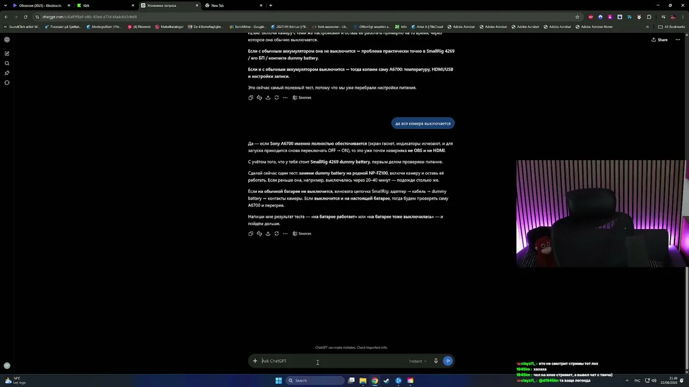Open the BenchNine Google bookmark

247,27
